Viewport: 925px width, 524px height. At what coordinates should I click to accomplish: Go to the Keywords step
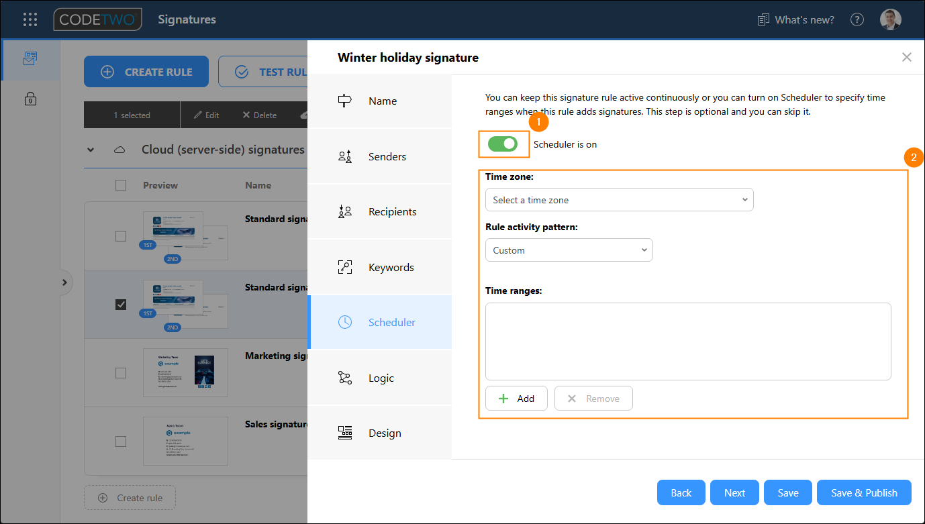[380, 267]
